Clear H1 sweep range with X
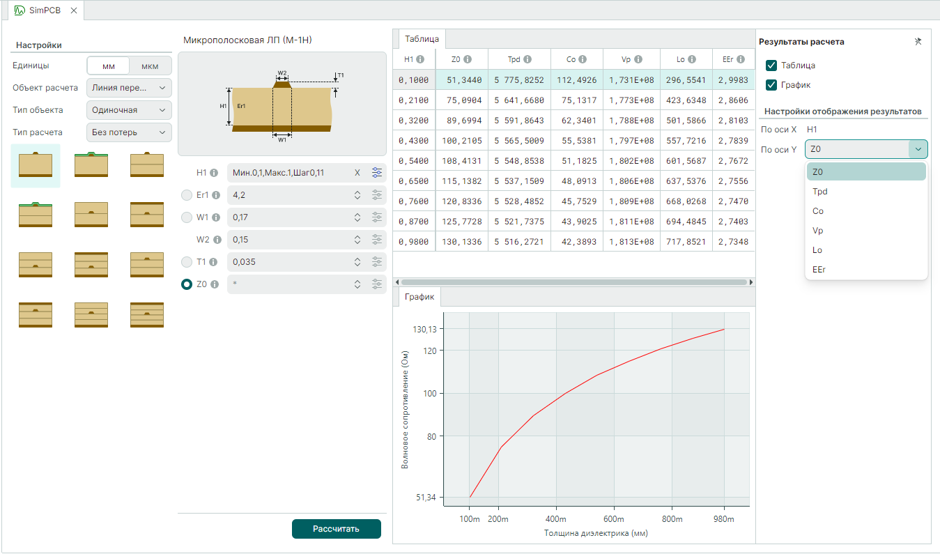 [357, 173]
